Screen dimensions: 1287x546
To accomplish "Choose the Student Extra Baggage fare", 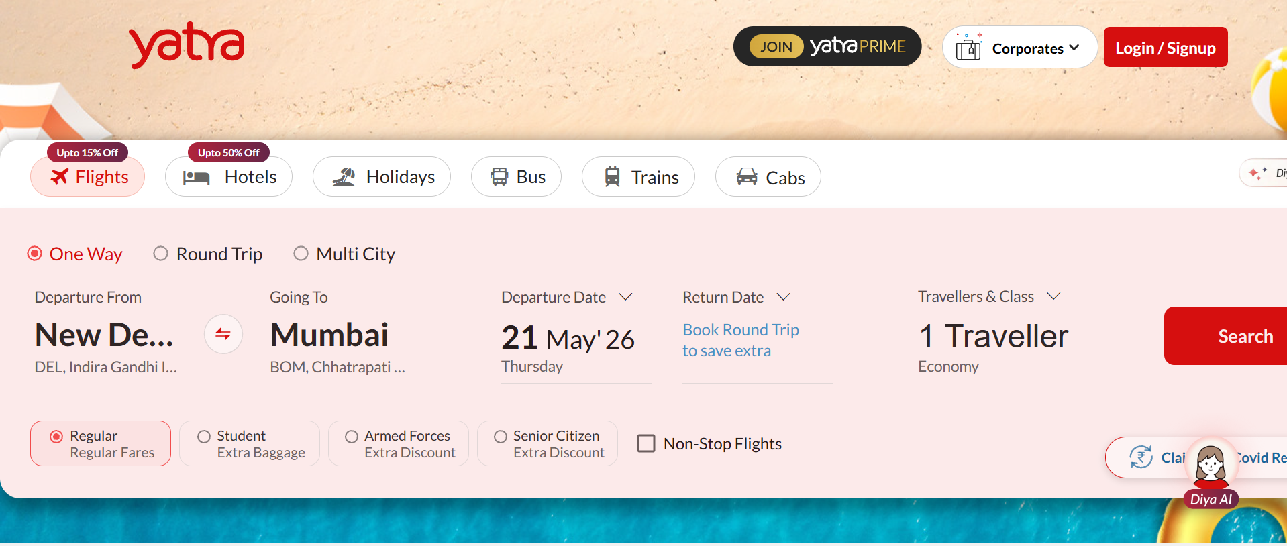I will [x=250, y=443].
